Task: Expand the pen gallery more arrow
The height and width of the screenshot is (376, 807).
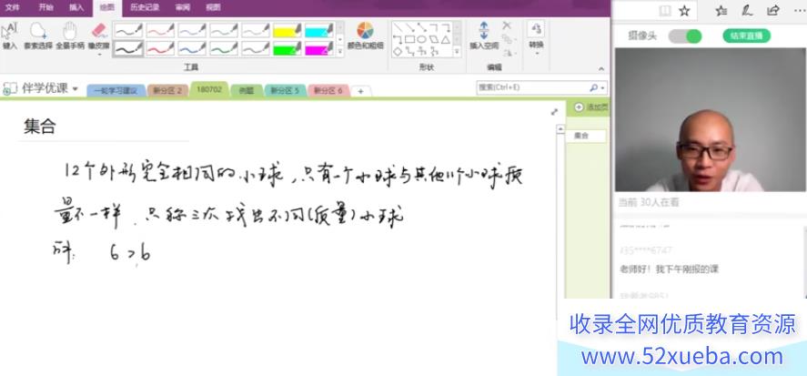Action: [340, 52]
